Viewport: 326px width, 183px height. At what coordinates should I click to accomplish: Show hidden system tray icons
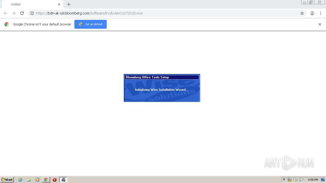click(284, 180)
